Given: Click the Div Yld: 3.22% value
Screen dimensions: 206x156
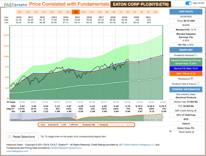Looking at the screenshot, I should [186, 45].
